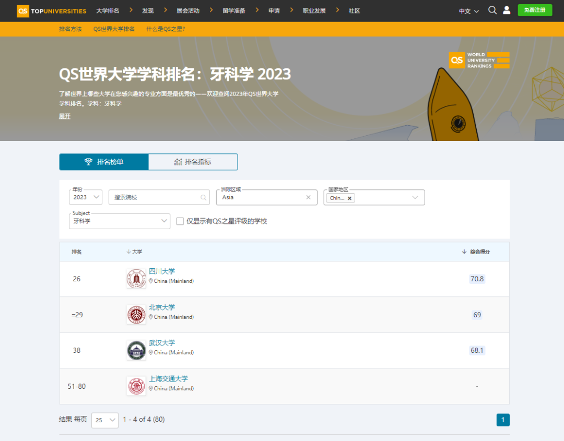Remove the Chin... country tag
564x441 pixels.
point(349,198)
